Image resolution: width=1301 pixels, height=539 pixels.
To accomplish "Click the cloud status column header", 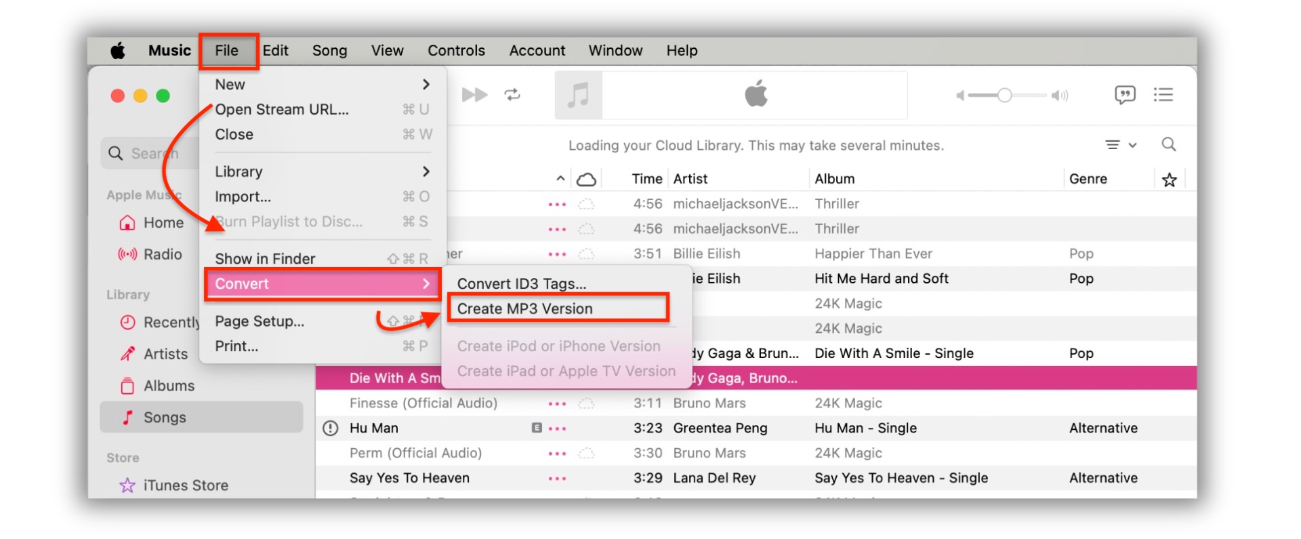I will pyautogui.click(x=586, y=179).
